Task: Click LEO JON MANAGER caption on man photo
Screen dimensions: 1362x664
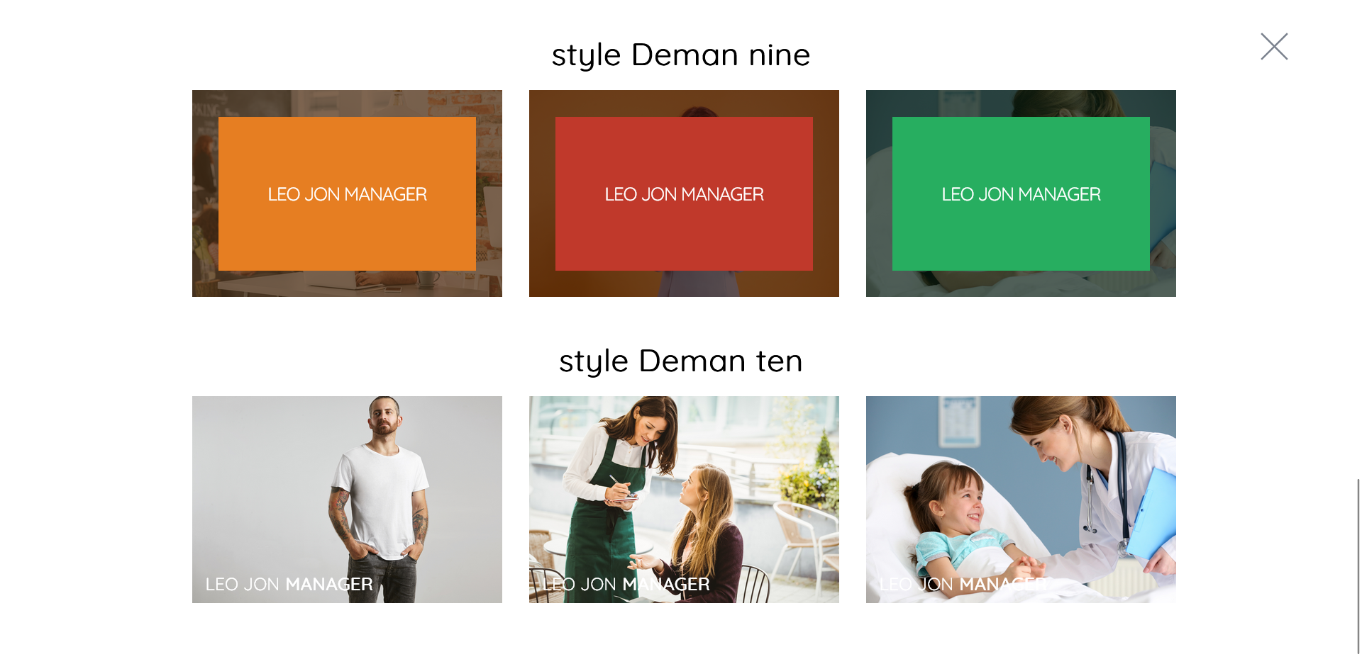Action: click(289, 585)
